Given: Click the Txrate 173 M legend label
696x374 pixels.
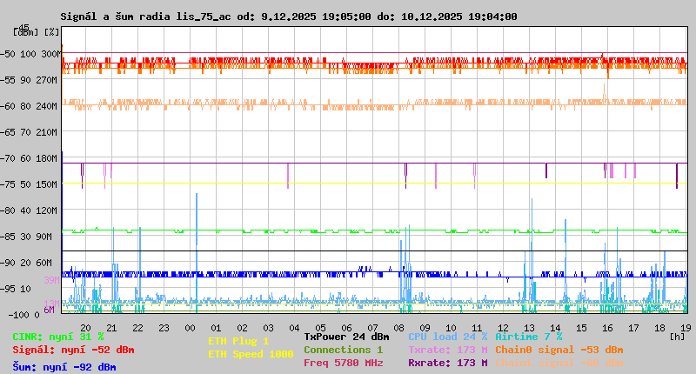Looking at the screenshot, I should pyautogui.click(x=447, y=350).
